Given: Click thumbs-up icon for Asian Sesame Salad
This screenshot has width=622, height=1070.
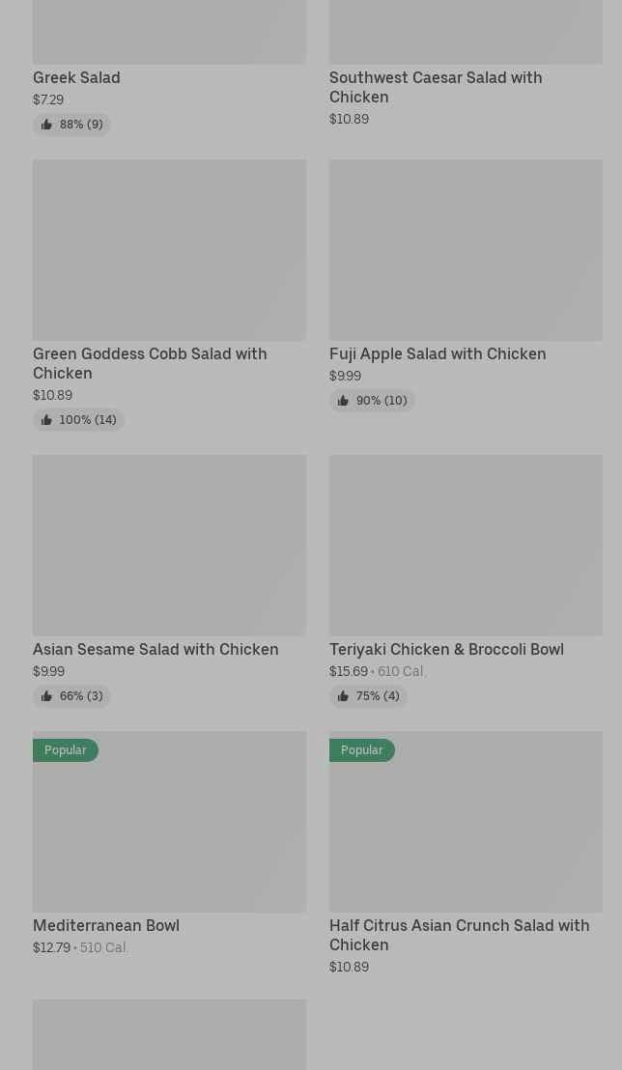Looking at the screenshot, I should pos(46,696).
